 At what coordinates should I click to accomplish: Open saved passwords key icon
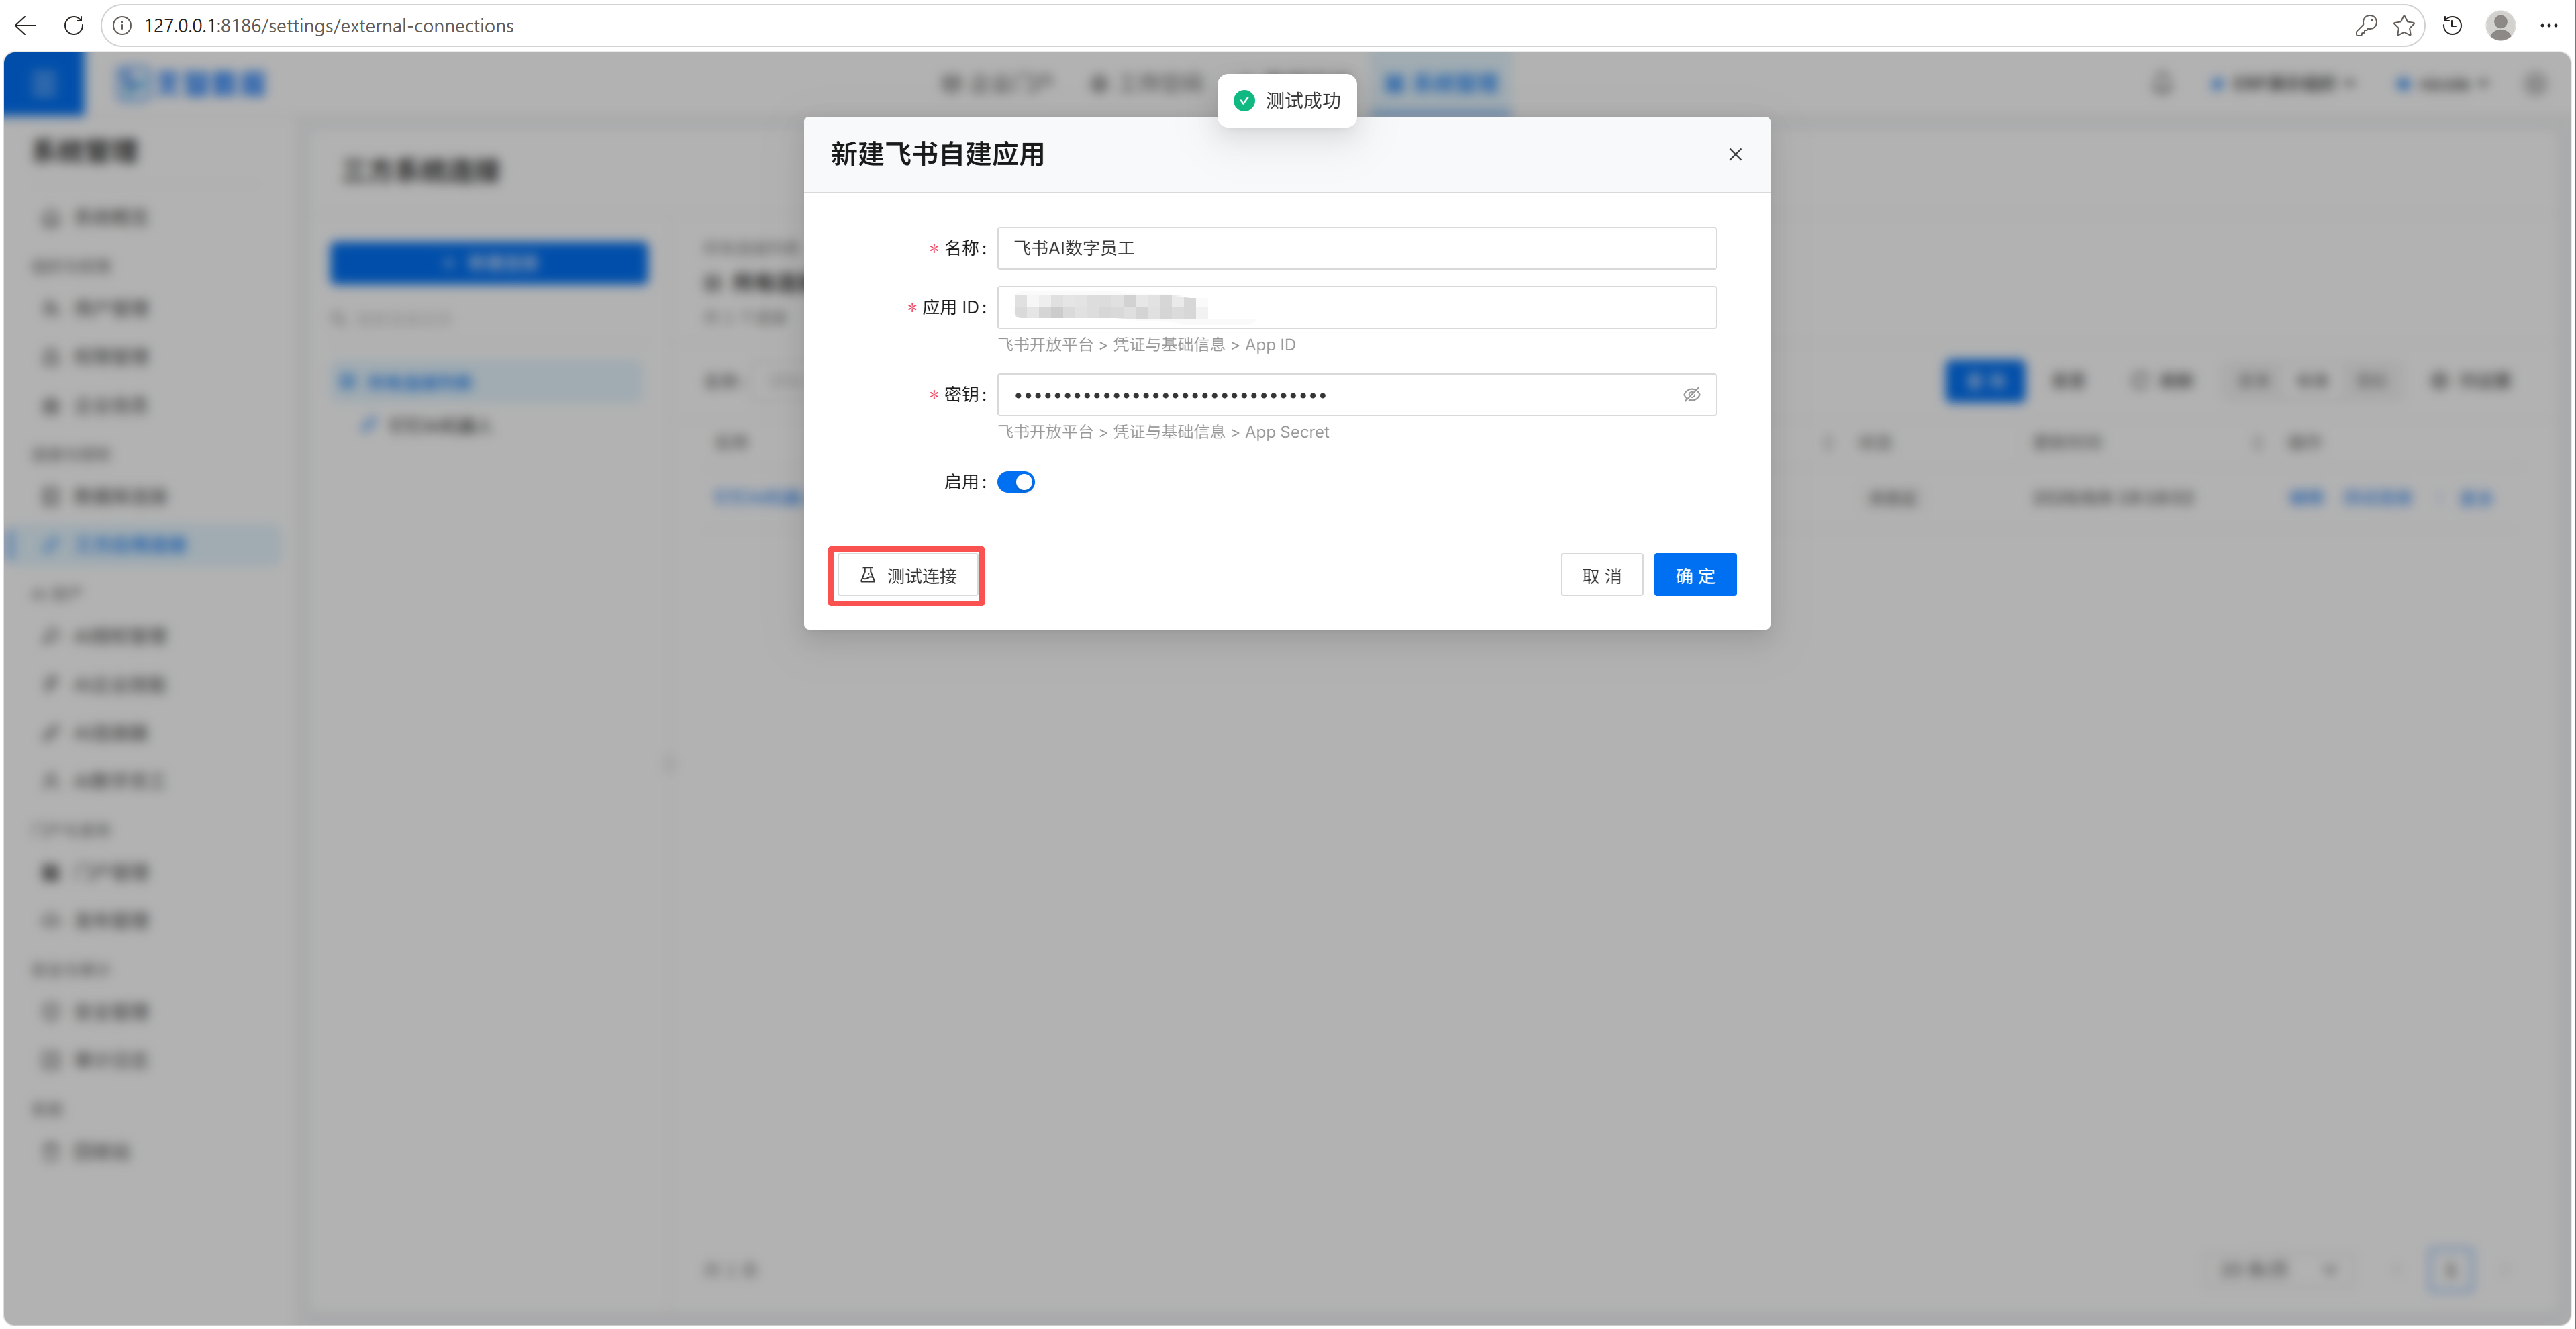pyautogui.click(x=2365, y=26)
